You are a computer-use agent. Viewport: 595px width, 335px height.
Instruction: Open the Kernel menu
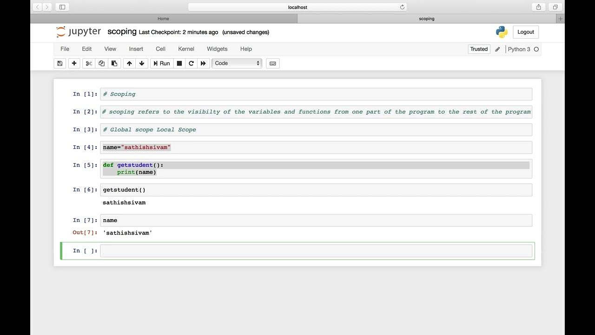(186, 49)
